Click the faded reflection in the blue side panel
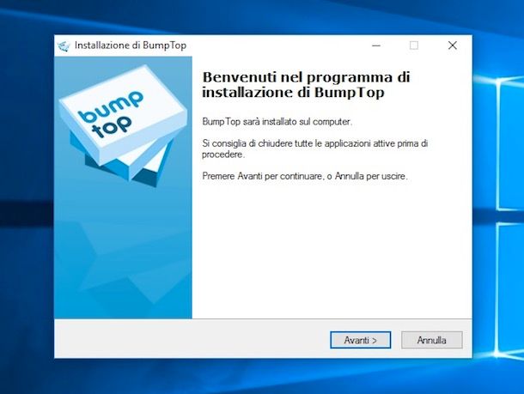524x394 pixels. click(123, 260)
